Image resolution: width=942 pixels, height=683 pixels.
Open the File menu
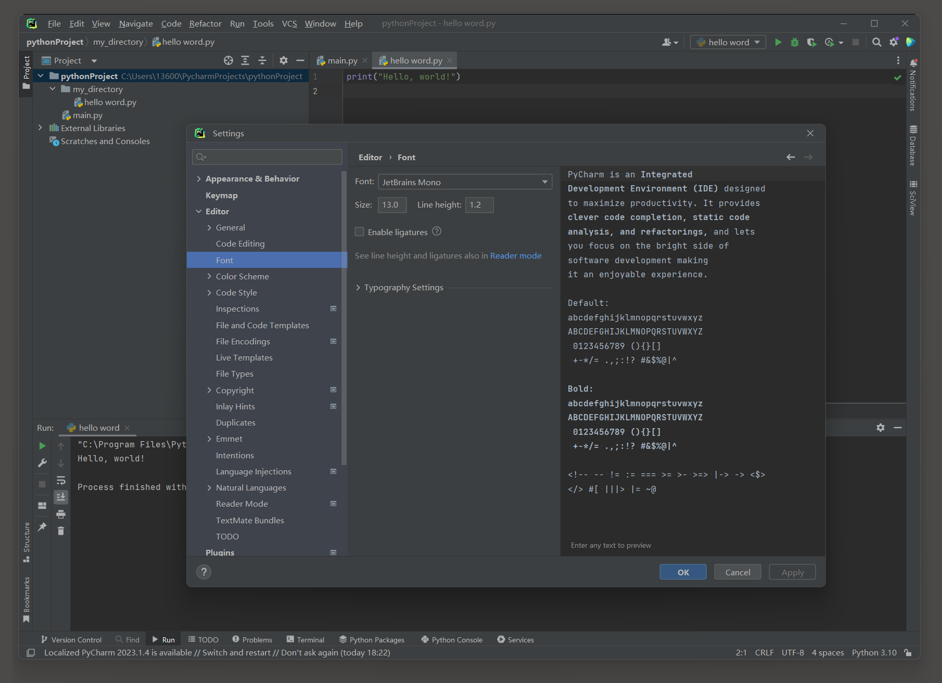click(x=54, y=23)
